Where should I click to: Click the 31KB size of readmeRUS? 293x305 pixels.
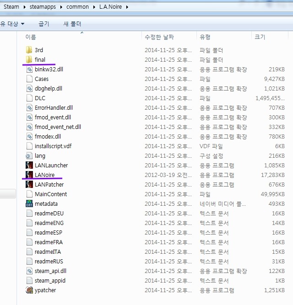click(278, 261)
